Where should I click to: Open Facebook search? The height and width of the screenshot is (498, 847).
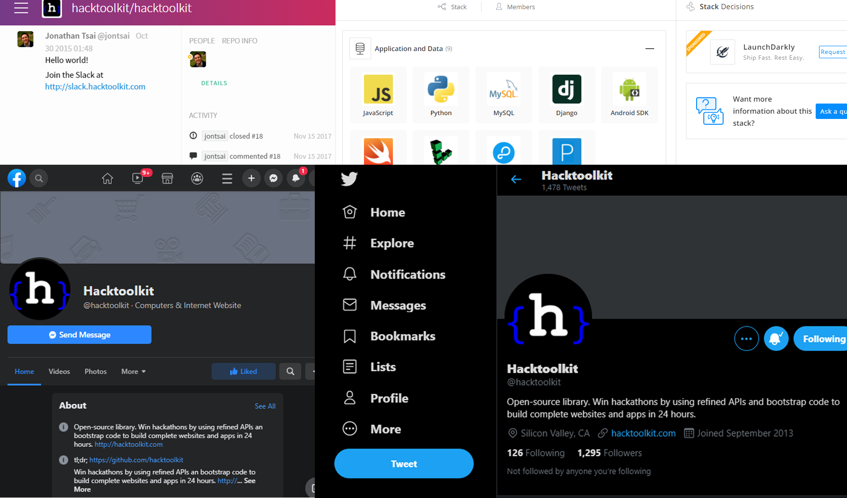39,178
